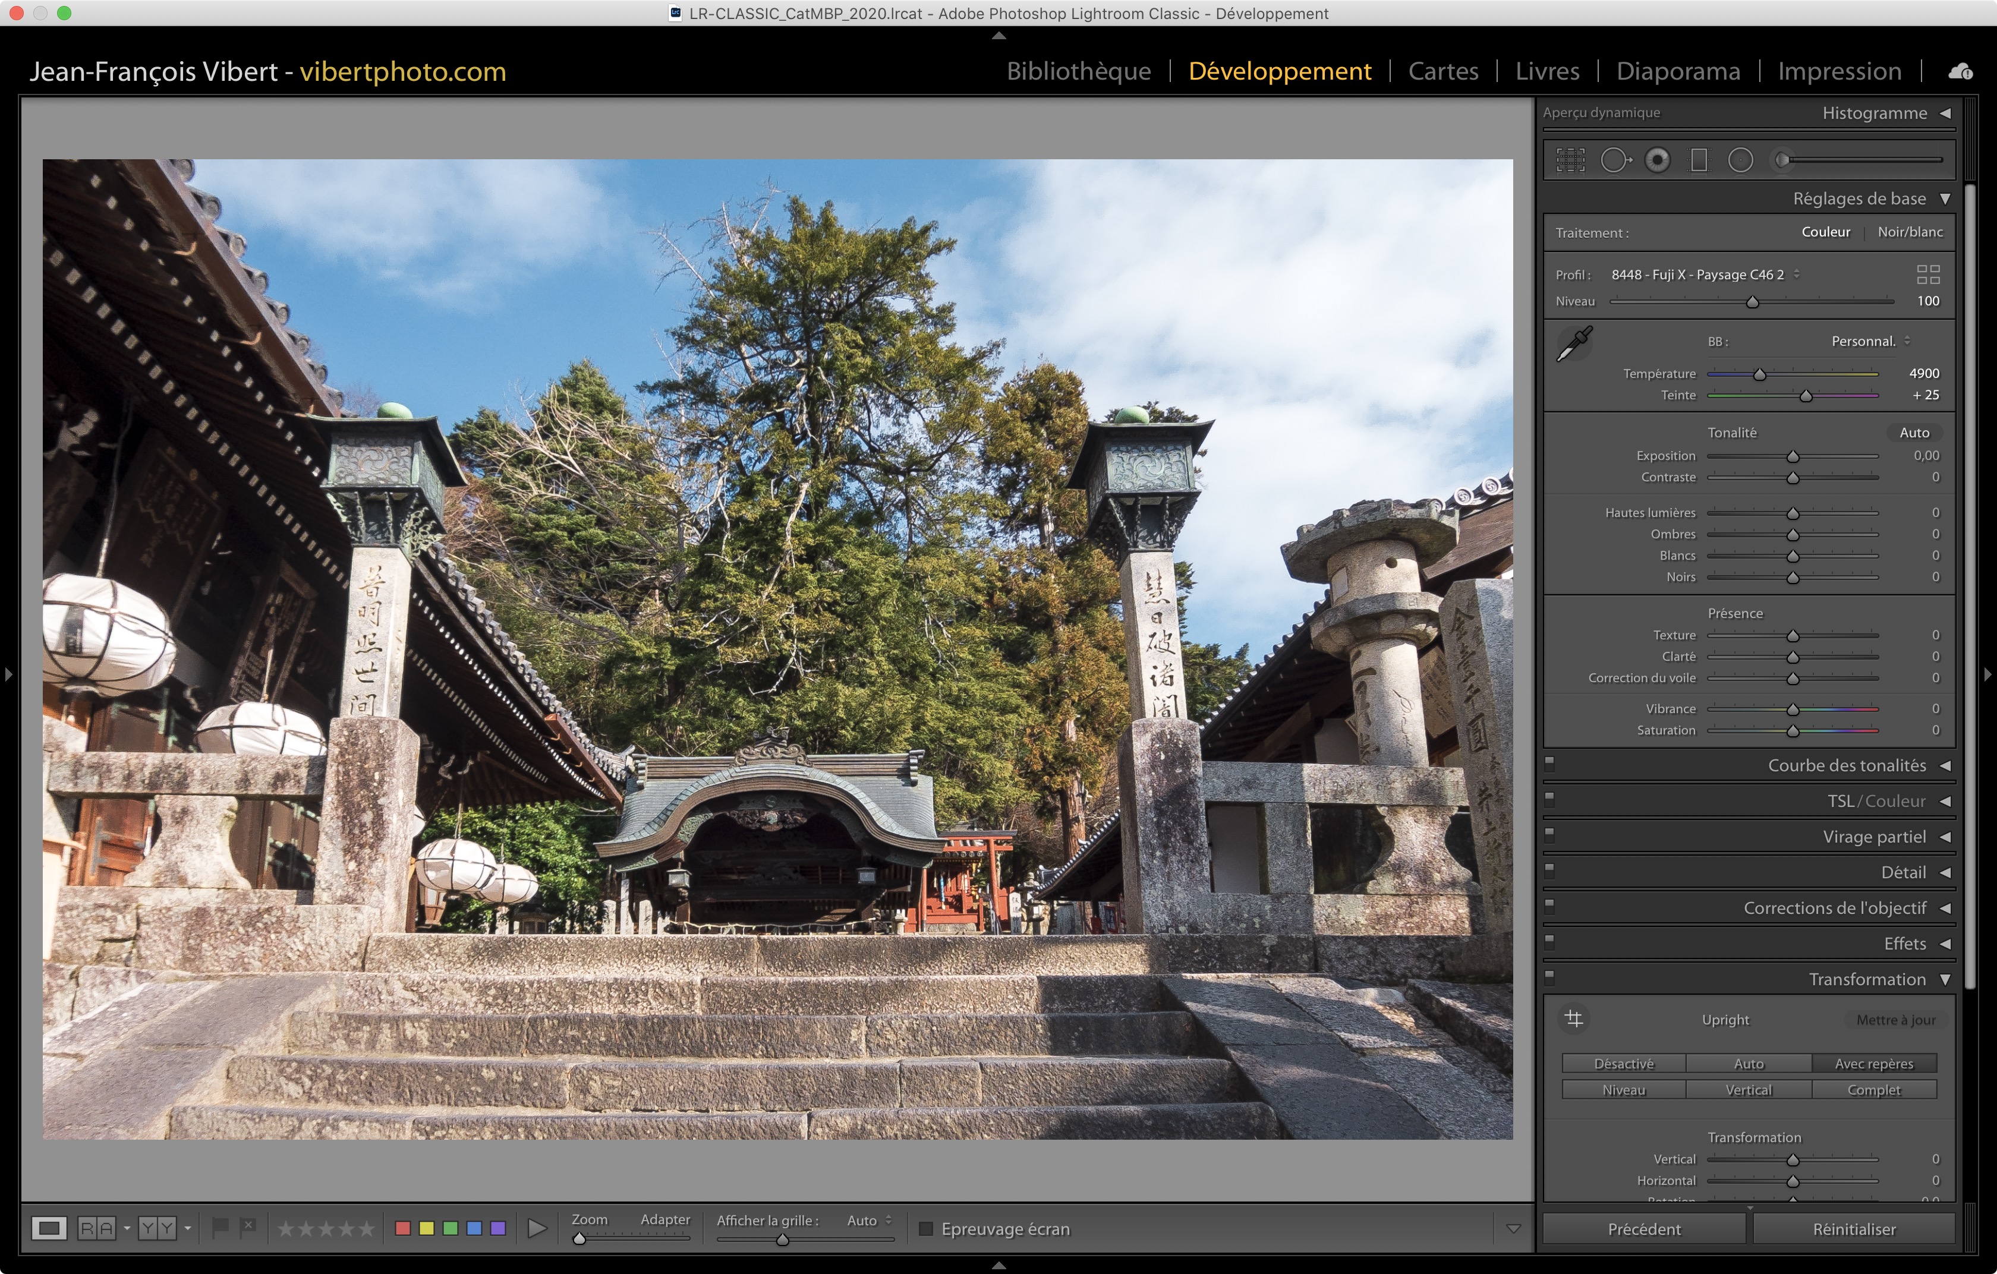
Task: Switch treatment to Noir/blanc
Action: click(x=1909, y=232)
